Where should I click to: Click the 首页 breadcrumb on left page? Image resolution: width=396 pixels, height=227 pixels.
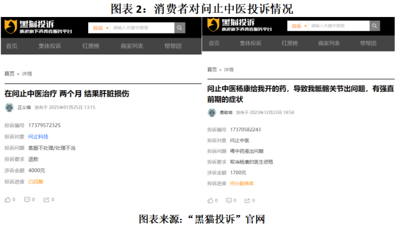(9, 74)
